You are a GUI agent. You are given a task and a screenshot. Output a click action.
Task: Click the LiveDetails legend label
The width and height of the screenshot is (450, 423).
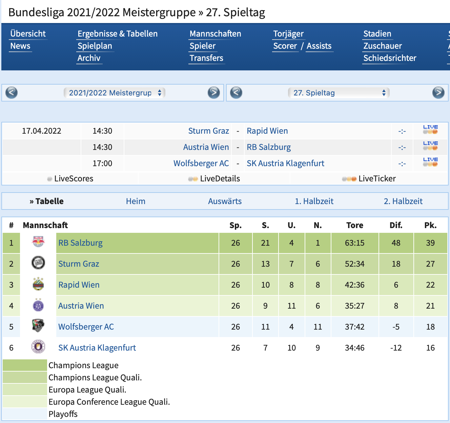click(220, 179)
